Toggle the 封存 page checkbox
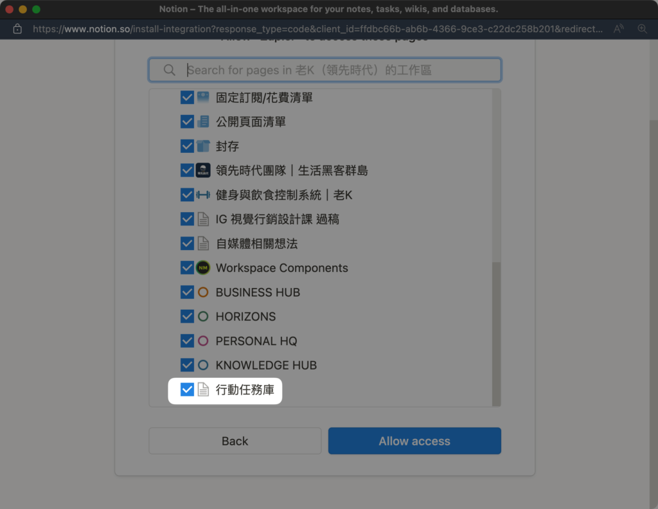This screenshot has width=658, height=509. pos(187,146)
